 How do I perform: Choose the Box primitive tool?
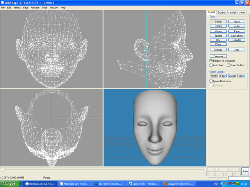pos(218,40)
